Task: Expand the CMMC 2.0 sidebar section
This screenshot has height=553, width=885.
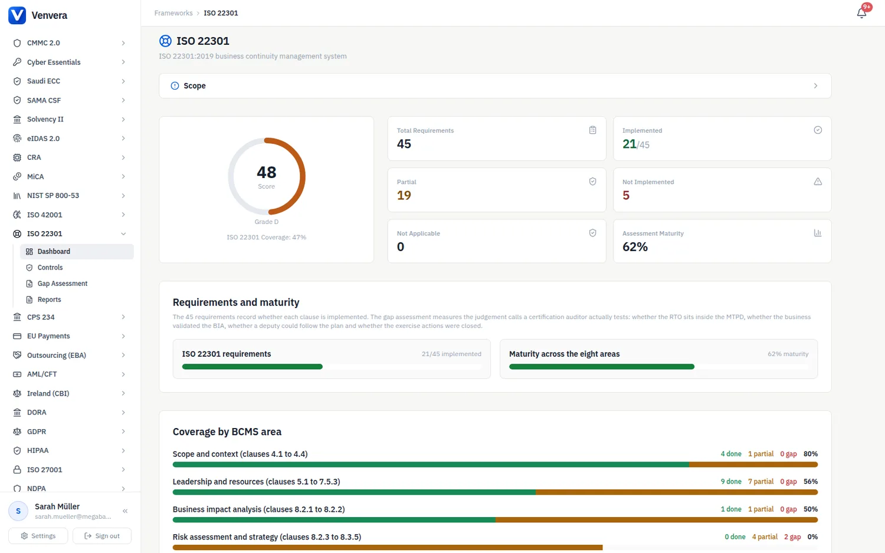Action: point(123,43)
